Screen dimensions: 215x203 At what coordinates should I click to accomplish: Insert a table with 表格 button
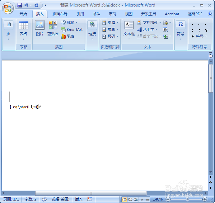(x=23, y=31)
